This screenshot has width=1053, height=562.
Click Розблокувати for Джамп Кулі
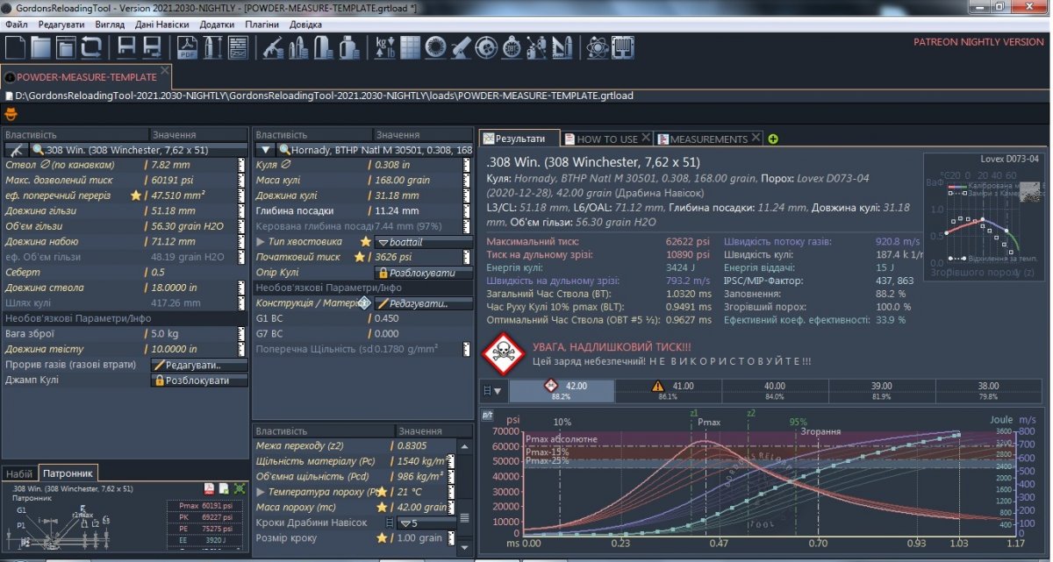click(199, 381)
